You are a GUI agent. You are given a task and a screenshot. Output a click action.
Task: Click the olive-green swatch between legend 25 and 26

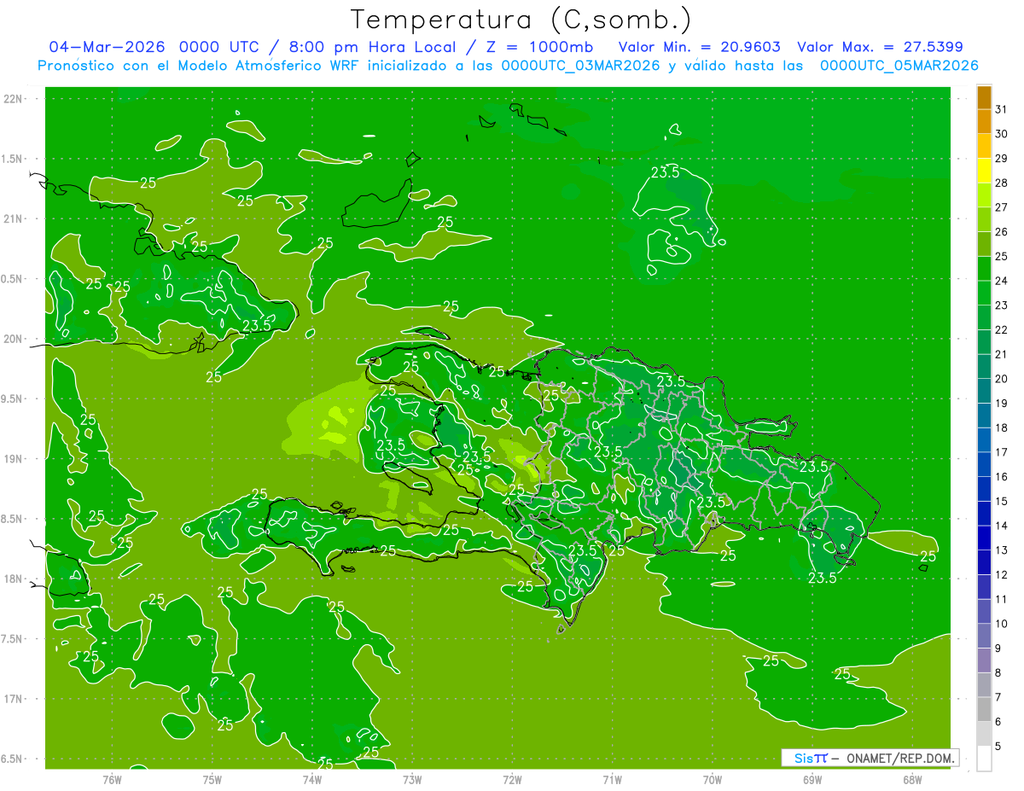point(984,244)
